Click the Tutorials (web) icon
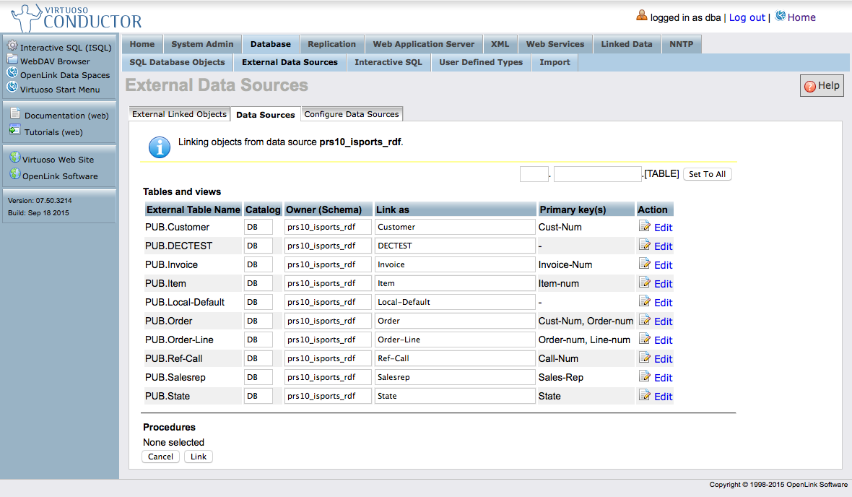Image resolution: width=852 pixels, height=497 pixels. tap(15, 131)
